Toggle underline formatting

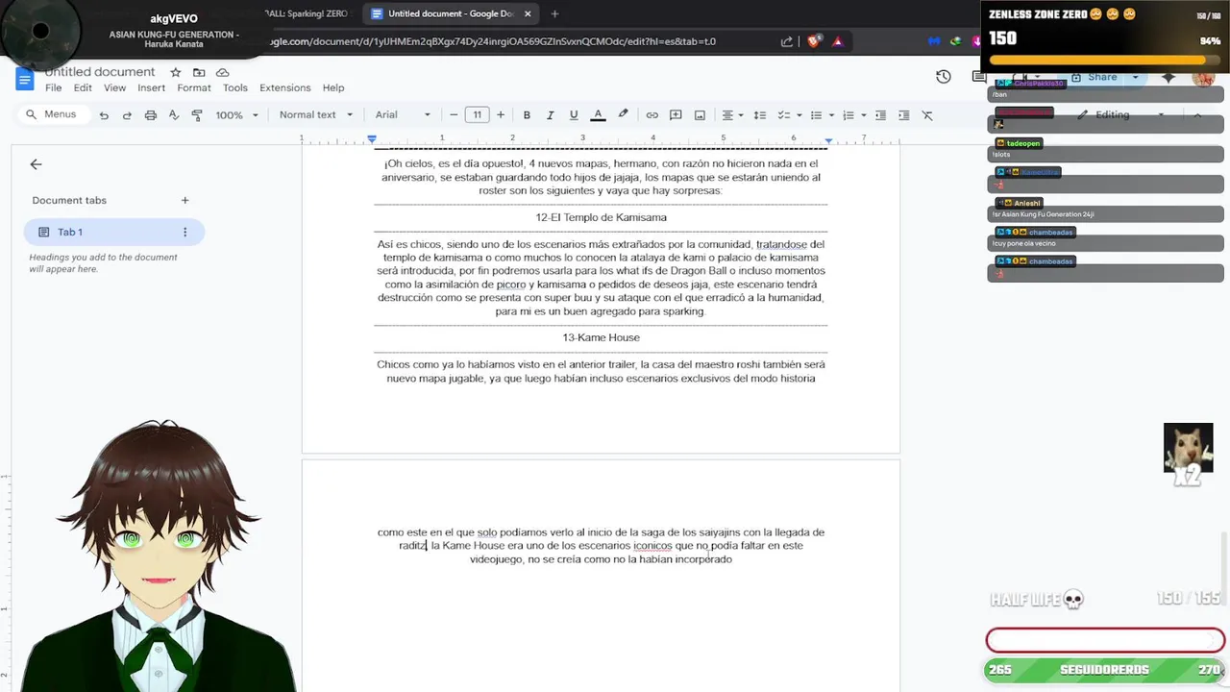click(x=574, y=115)
